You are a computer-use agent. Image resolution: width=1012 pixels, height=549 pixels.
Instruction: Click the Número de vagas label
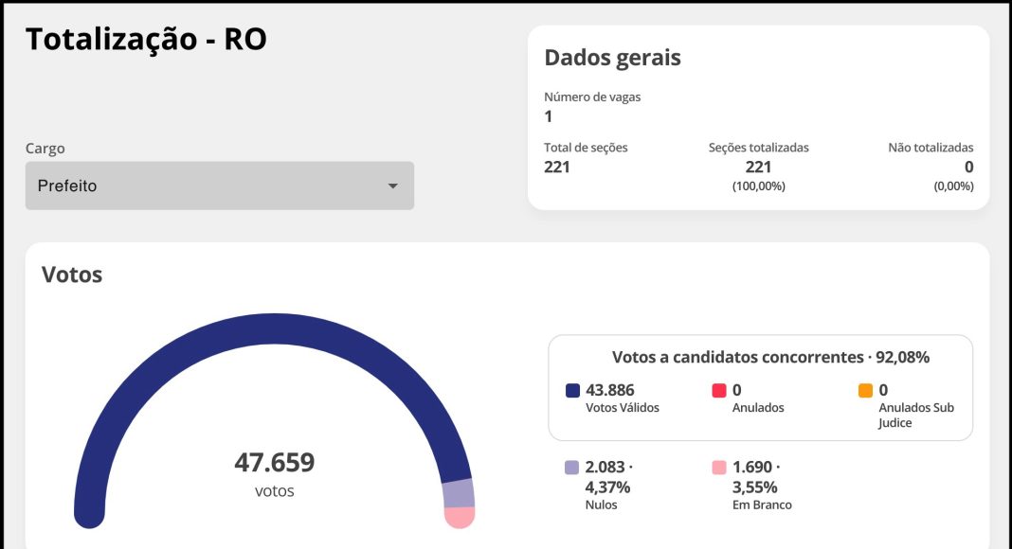click(x=592, y=97)
